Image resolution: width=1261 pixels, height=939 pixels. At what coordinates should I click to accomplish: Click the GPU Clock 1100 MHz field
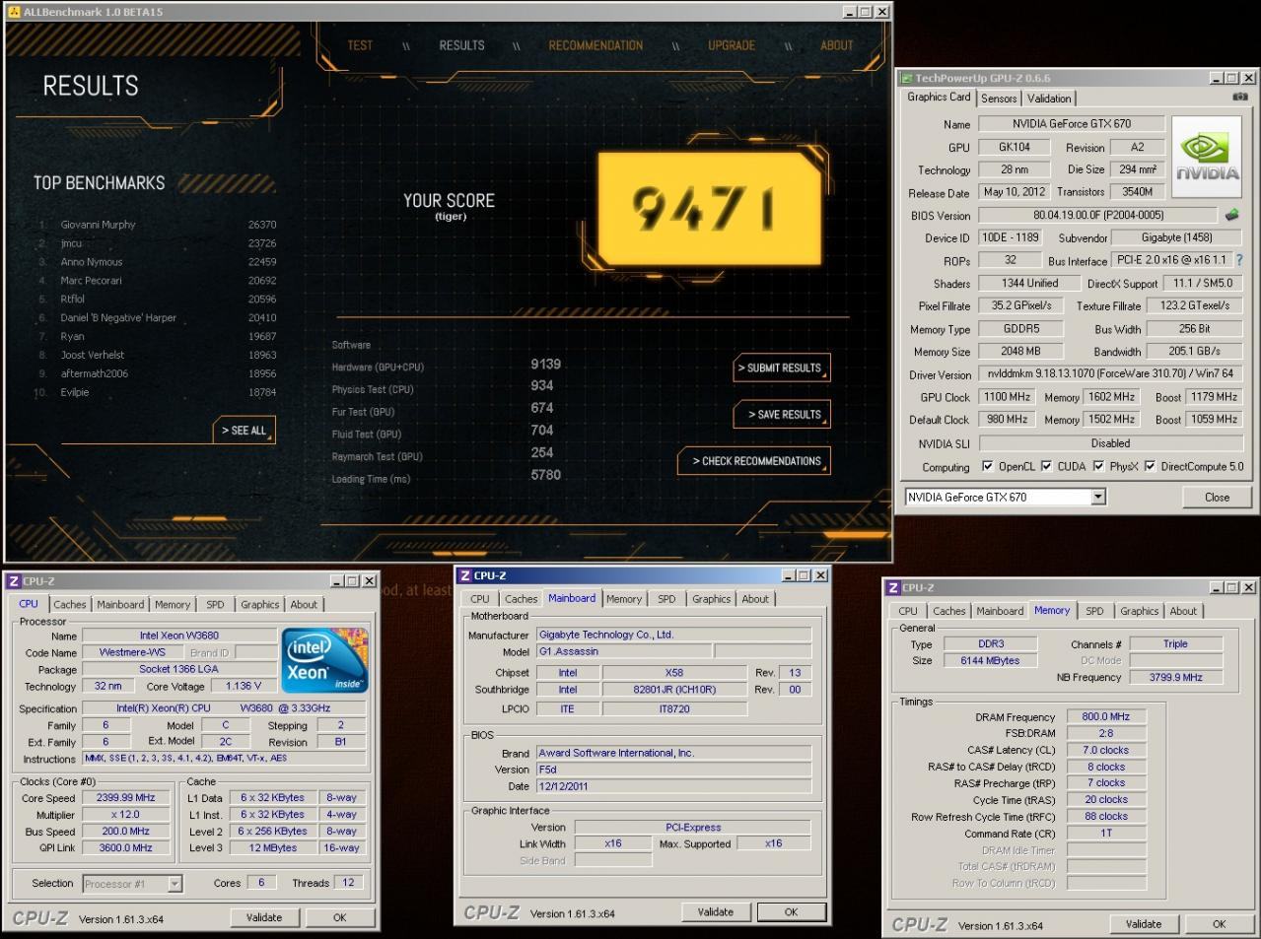1007,397
